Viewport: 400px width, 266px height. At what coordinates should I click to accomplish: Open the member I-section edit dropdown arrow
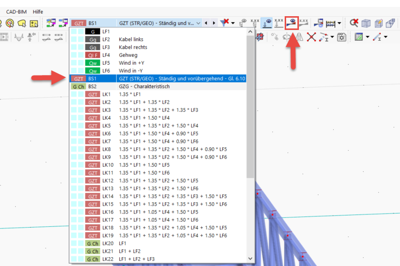pyautogui.click(x=332, y=37)
